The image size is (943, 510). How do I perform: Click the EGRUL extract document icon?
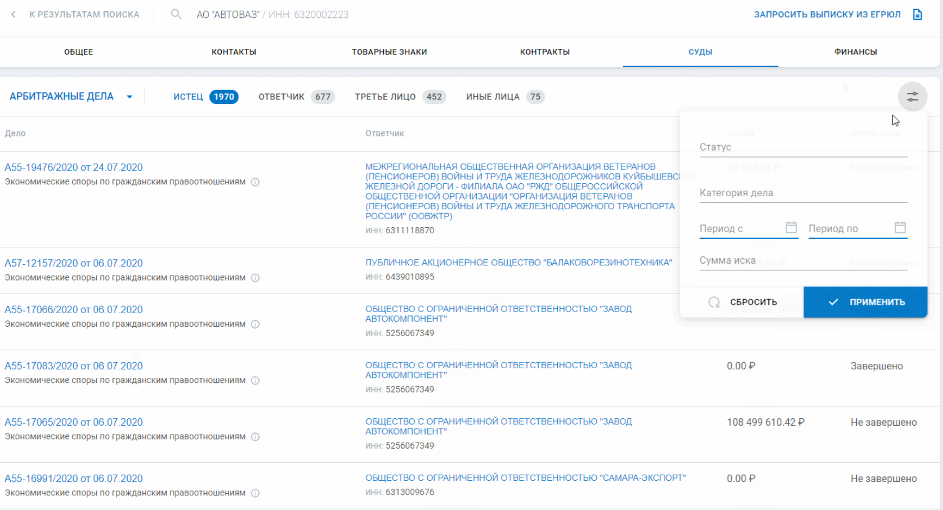tap(917, 15)
